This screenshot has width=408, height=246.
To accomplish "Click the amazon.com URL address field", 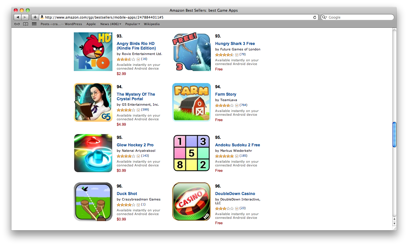I will pyautogui.click(x=176, y=17).
